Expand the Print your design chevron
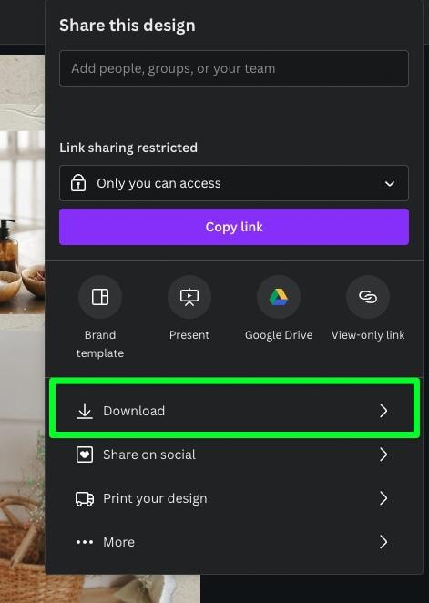This screenshot has width=429, height=603. pos(383,498)
